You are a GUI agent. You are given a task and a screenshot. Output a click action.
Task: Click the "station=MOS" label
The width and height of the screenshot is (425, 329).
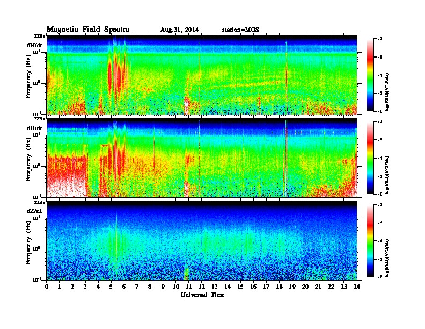click(240, 30)
